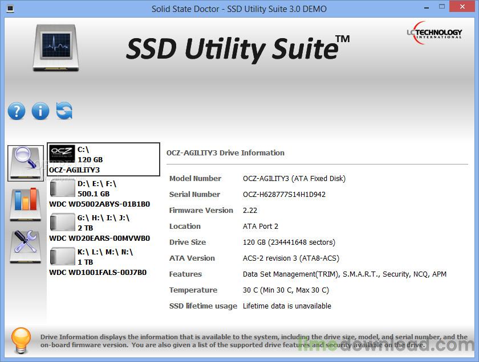Click the serial number OCZ-H628777S14H1D942
The width and height of the screenshot is (479, 362).
pos(284,195)
